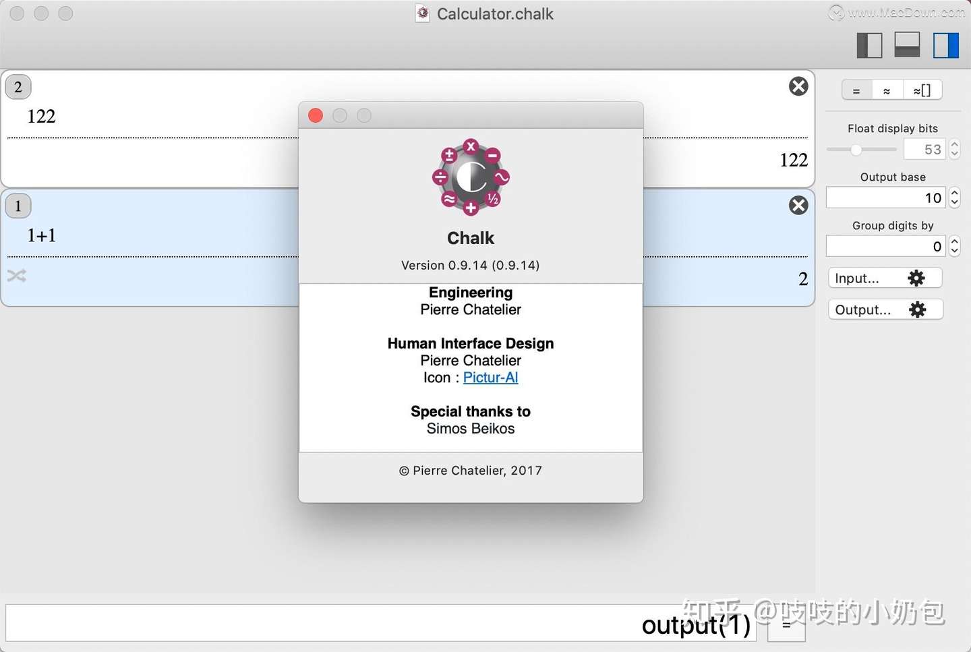Remove entry 2 with its X button
The width and height of the screenshot is (971, 652).
798,86
